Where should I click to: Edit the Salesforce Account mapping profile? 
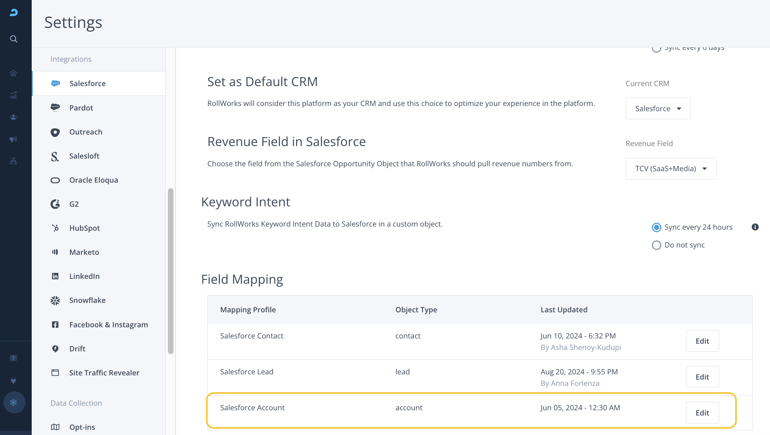(702, 413)
